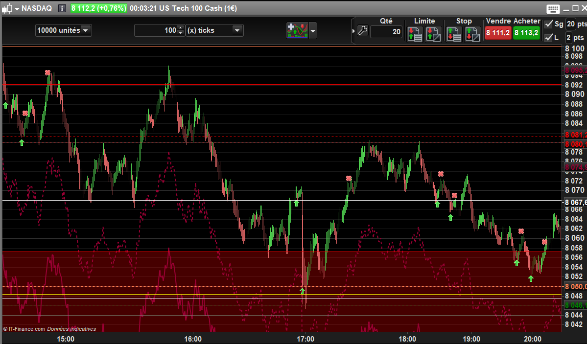
Task: Click the red exit cross nearest the 8 094 level
Action: [x=47, y=72]
